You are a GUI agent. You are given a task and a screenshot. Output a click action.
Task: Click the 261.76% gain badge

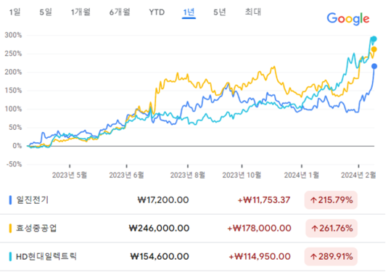click(x=332, y=228)
